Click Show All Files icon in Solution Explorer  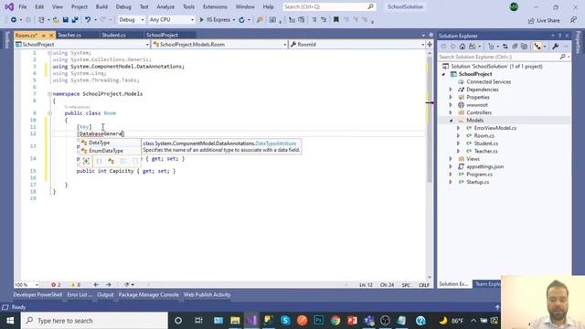pos(524,47)
